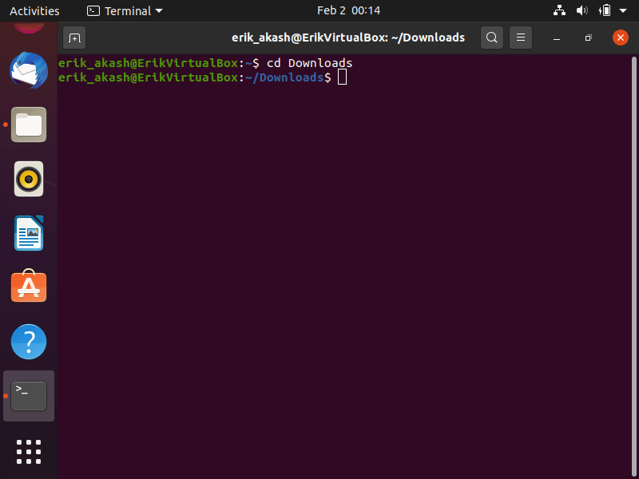The height and width of the screenshot is (479, 639).
Task: Click the network status icon
Action: click(558, 10)
